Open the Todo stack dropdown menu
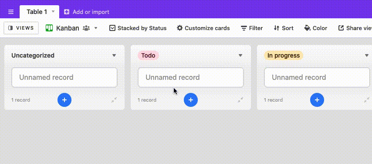The image size is (372, 164). click(x=240, y=55)
